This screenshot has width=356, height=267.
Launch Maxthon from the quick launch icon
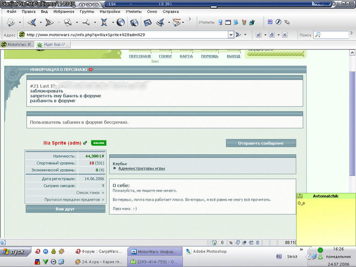pyautogui.click(x=46, y=251)
